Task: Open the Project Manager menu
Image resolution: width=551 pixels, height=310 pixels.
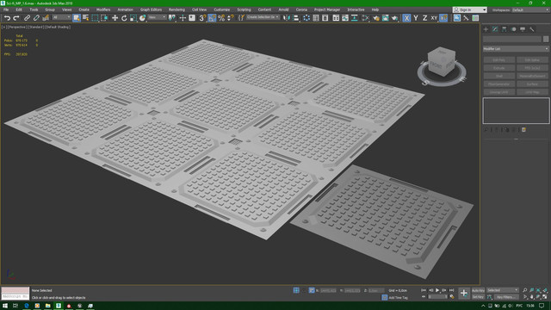Action: pyautogui.click(x=327, y=9)
